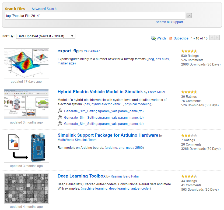
Task: Go to previous results page arrow
Action: [x=212, y=38]
